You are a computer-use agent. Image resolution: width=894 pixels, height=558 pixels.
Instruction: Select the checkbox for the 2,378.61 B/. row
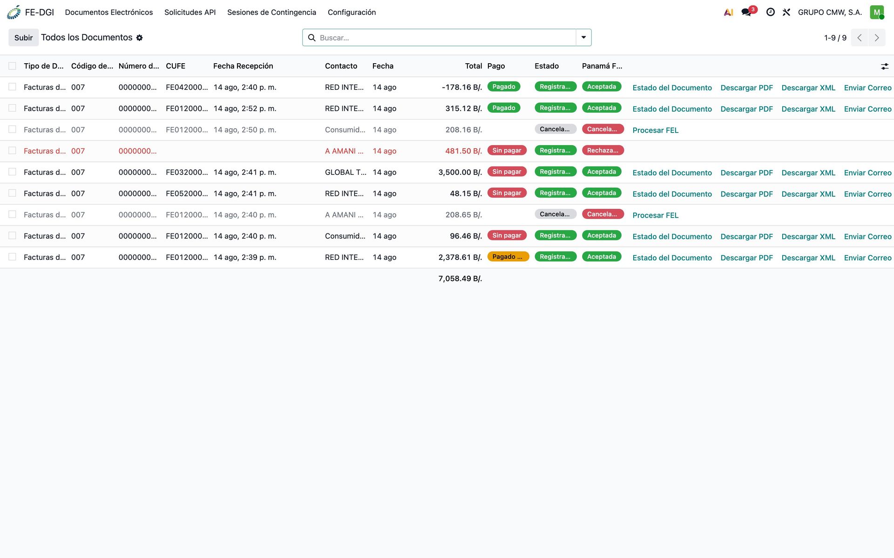[13, 257]
